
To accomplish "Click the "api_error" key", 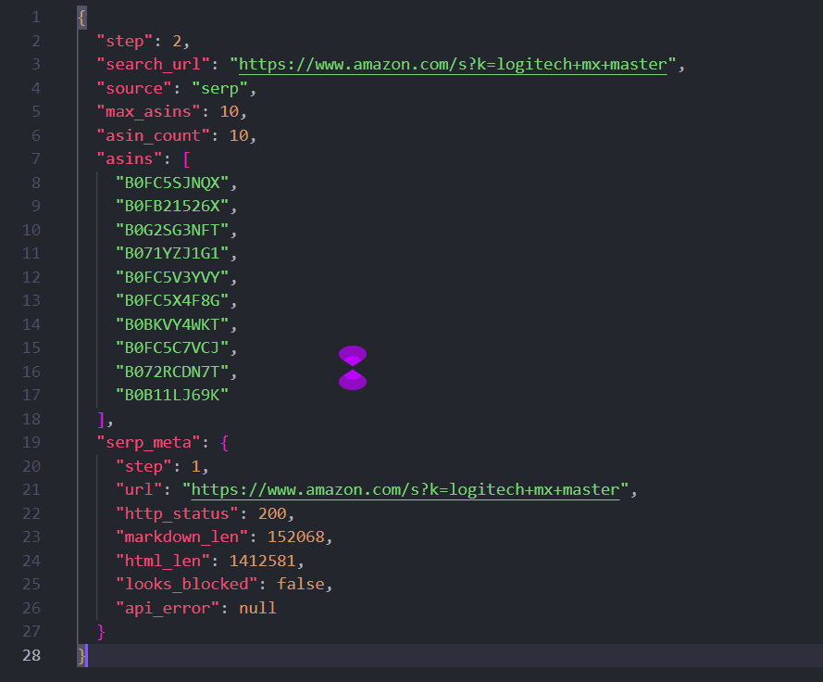I will pos(168,609).
